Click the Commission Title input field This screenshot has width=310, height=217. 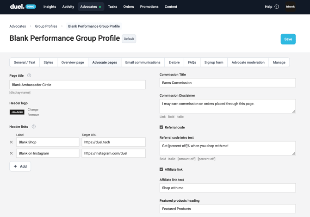coord(227,83)
